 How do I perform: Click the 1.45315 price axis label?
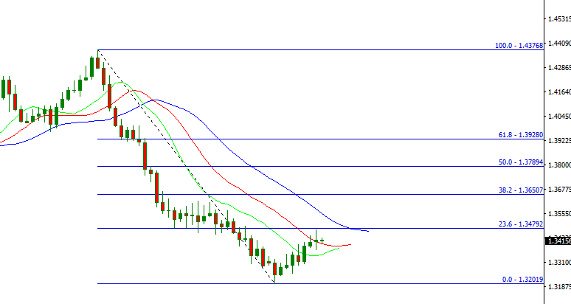(557, 19)
